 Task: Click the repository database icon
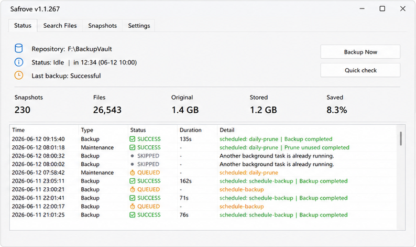[18, 48]
